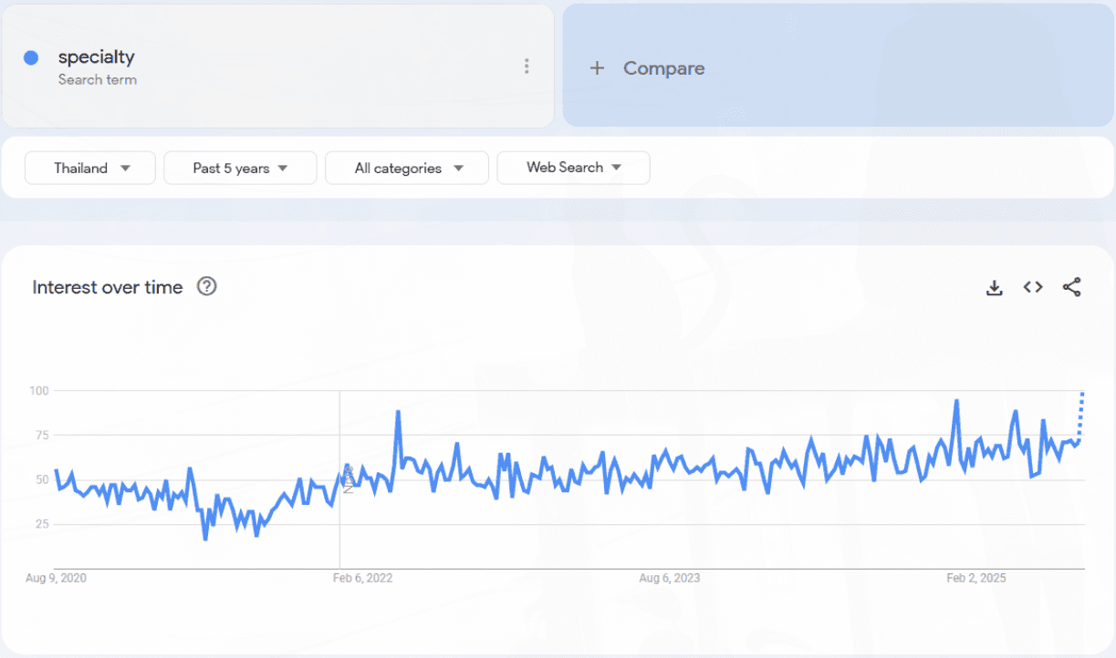Viewport: 1116px width, 658px height.
Task: Click the Interest over time heading
Action: (108, 287)
